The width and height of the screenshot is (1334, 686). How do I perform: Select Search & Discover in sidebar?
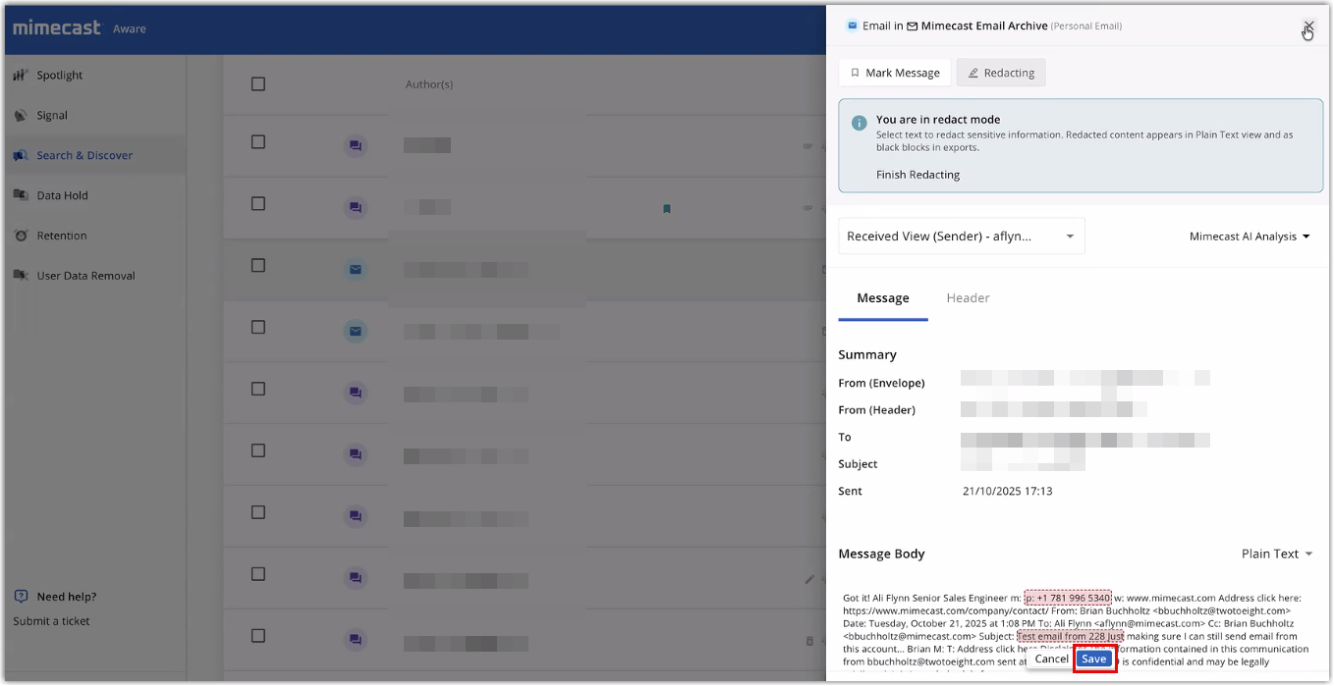pos(83,155)
